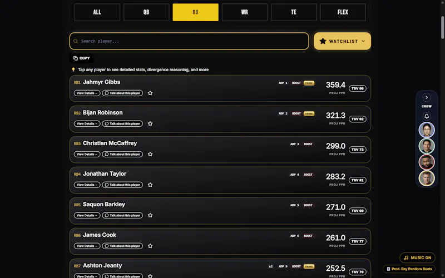This screenshot has height=278, width=445.
Task: Click the Saquon Barkley player name
Action: point(104,205)
